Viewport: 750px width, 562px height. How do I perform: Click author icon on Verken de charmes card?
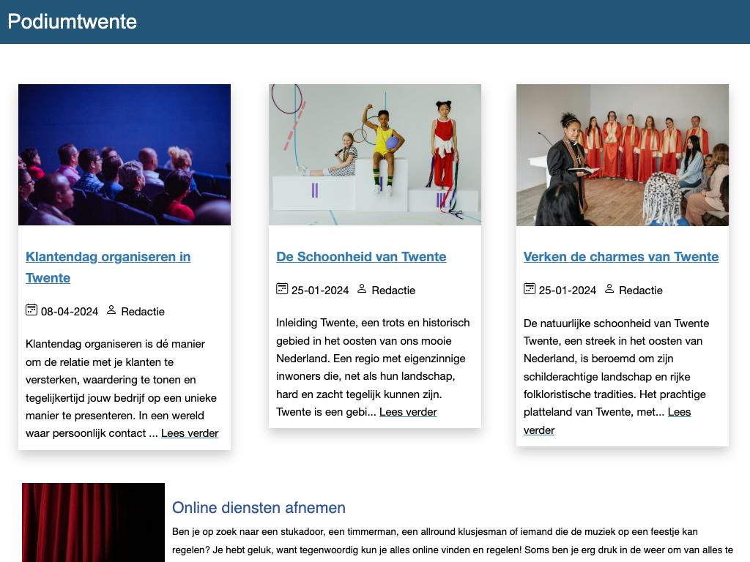point(609,289)
